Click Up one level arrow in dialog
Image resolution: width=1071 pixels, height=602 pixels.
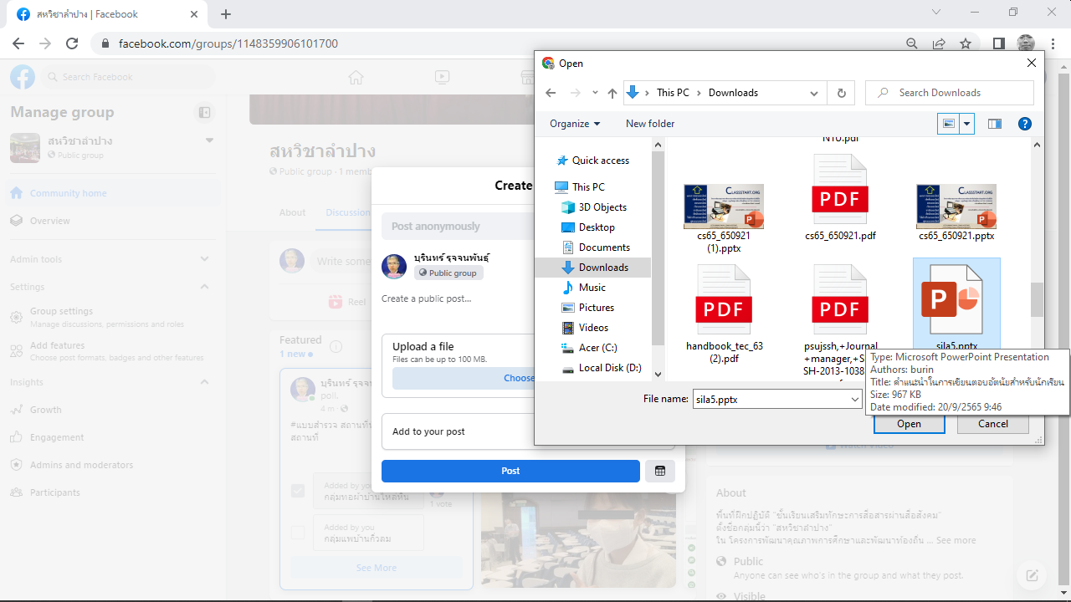(612, 93)
